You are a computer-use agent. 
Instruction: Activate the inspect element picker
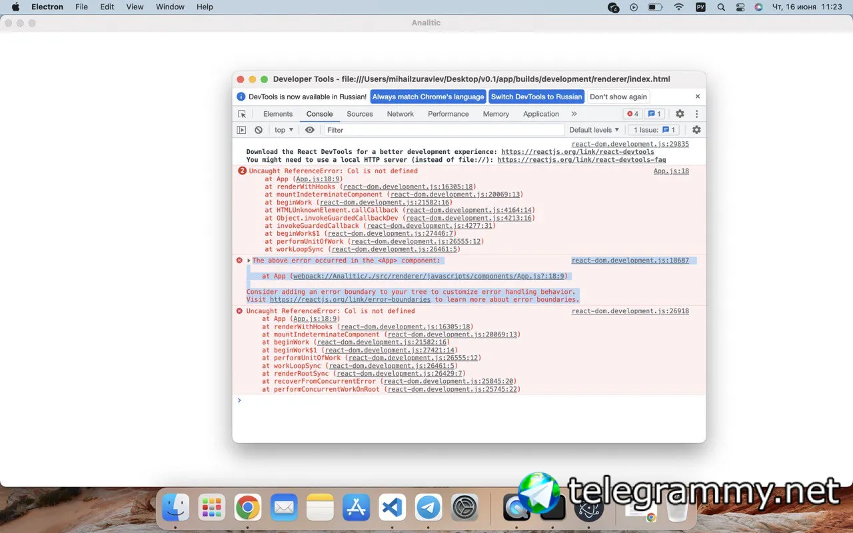coord(242,114)
